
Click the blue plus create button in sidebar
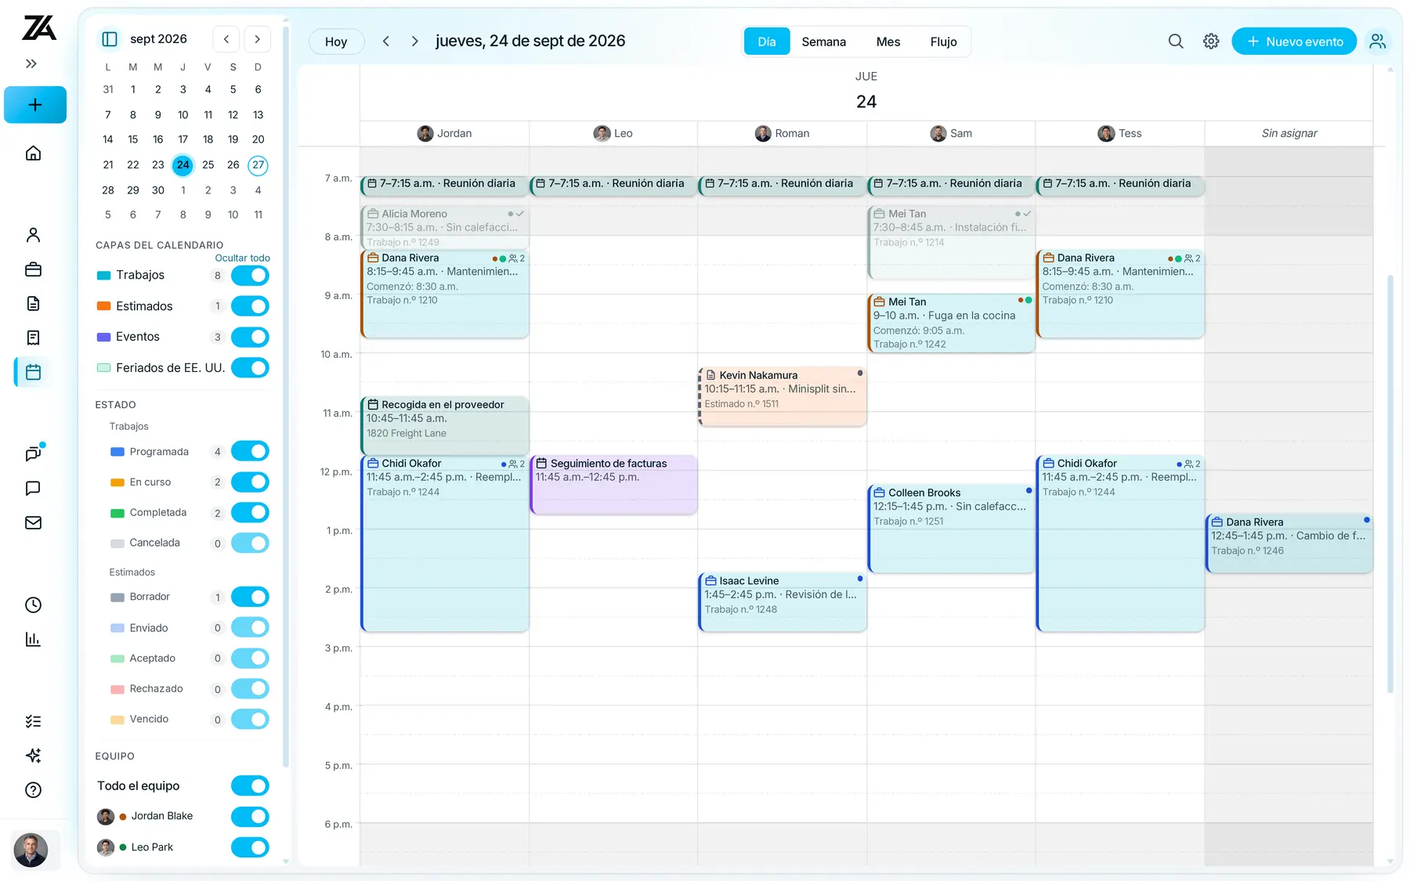(35, 105)
